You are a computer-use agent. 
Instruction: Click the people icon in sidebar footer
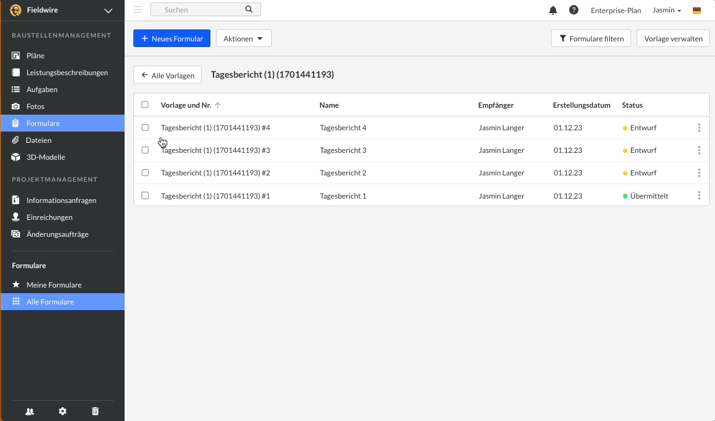tap(29, 411)
